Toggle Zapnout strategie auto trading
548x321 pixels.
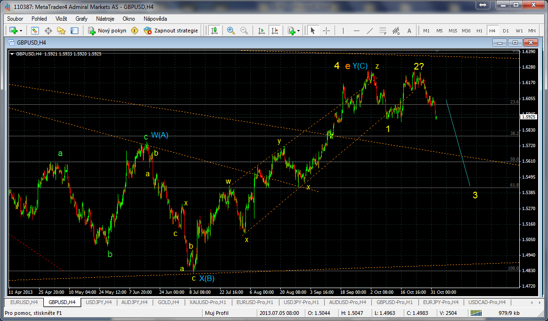(x=171, y=31)
